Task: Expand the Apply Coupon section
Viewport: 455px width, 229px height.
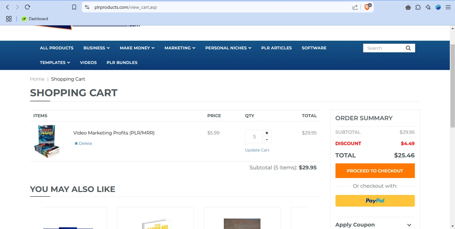Action: click(x=375, y=225)
